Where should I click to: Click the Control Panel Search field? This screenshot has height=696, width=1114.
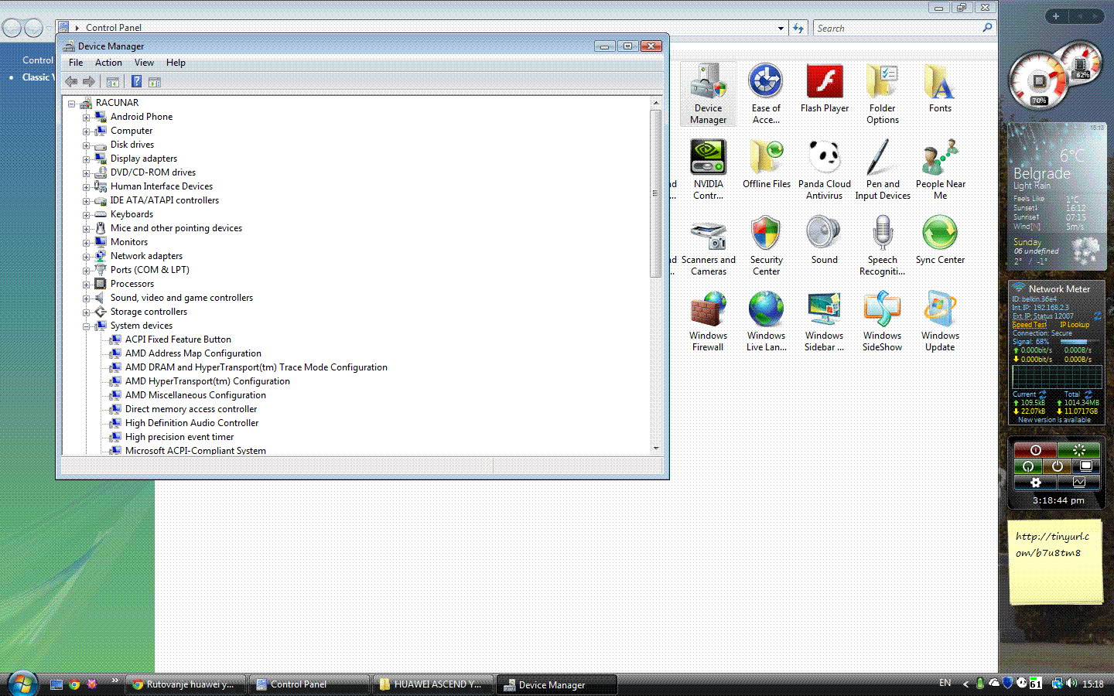coord(897,29)
